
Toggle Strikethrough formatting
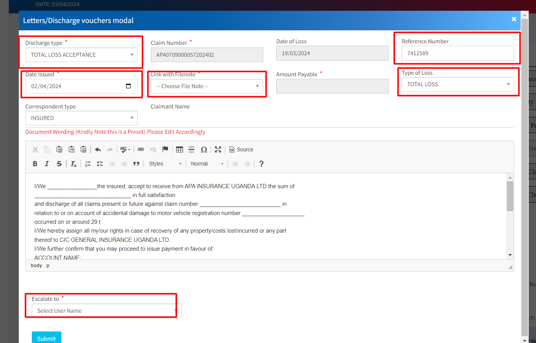[x=59, y=164]
